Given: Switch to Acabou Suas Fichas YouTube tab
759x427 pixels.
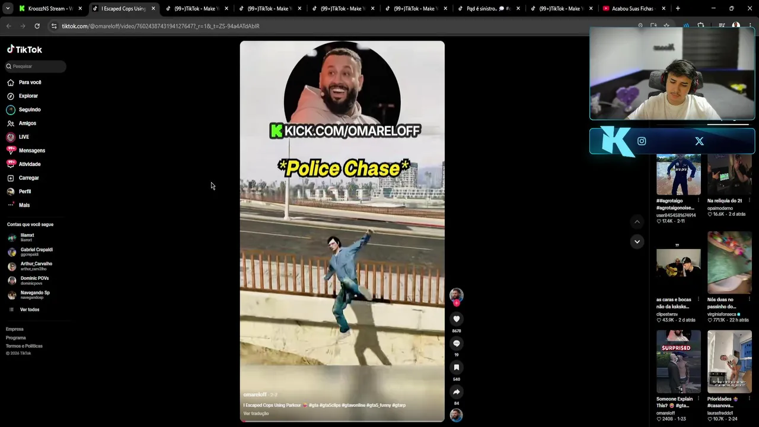Looking at the screenshot, I should (x=633, y=8).
